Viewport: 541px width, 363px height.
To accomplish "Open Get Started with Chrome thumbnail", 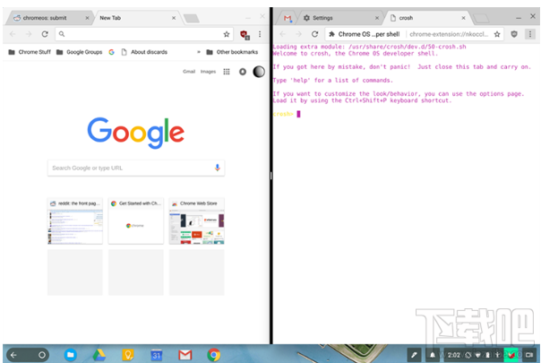I will tap(136, 221).
